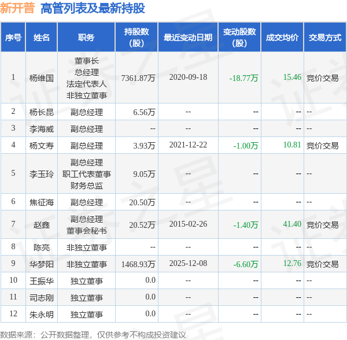Viewport: 347px width, 340px height.
Task: Click the name 杨维国 in row 1
Action: pos(42,78)
